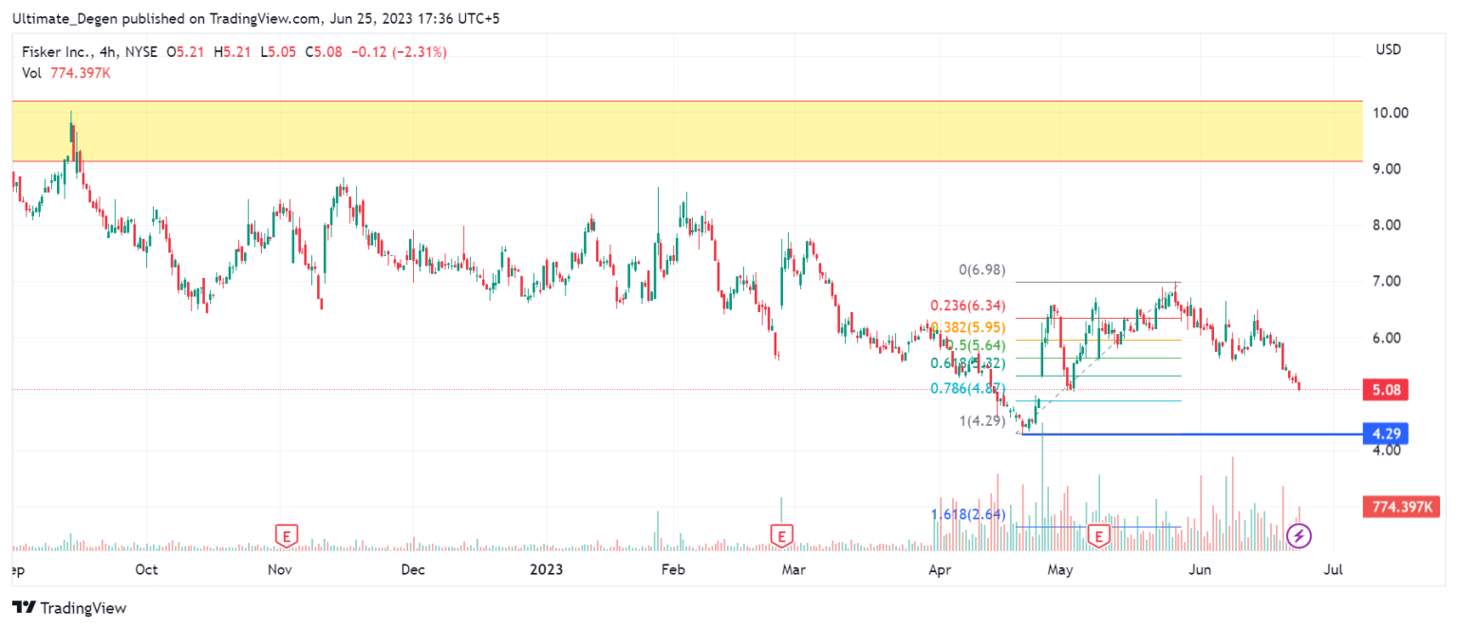Click the 1.618(2.64) Fibonacci extension label

point(966,514)
